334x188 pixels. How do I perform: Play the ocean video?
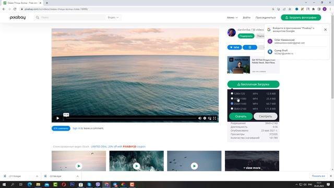pos(58,119)
